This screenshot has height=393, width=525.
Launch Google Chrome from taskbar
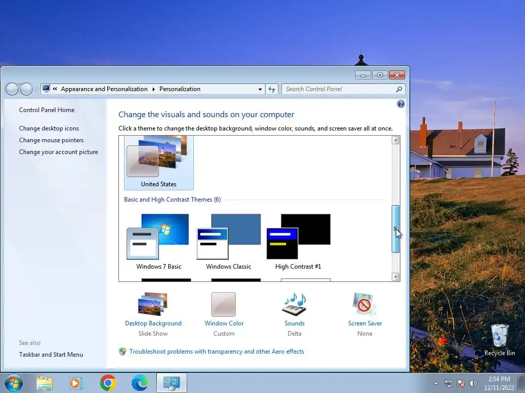point(108,383)
